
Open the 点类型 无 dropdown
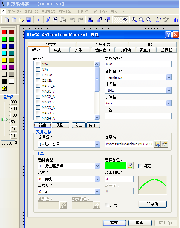(x=97, y=192)
